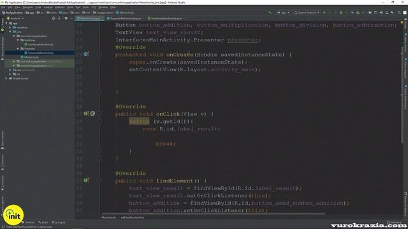Open the File menu

[3, 7]
